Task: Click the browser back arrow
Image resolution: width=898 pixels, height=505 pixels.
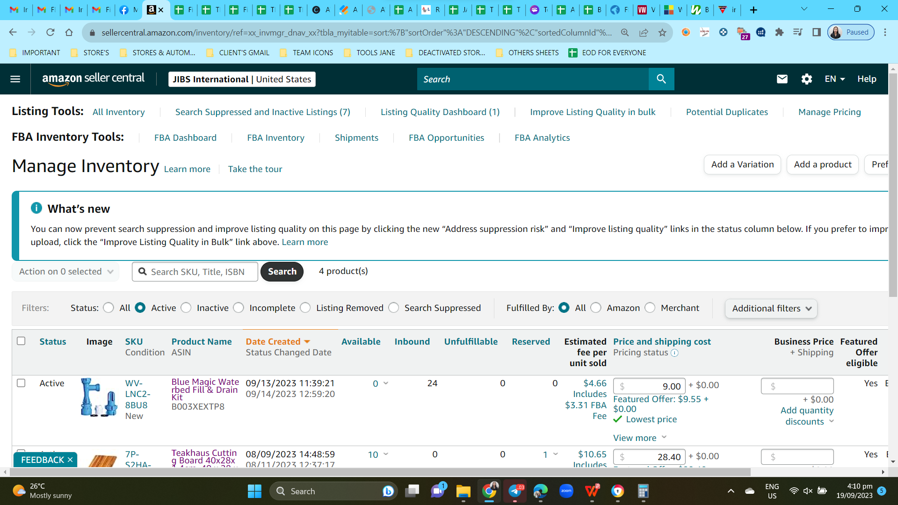Action: click(13, 32)
